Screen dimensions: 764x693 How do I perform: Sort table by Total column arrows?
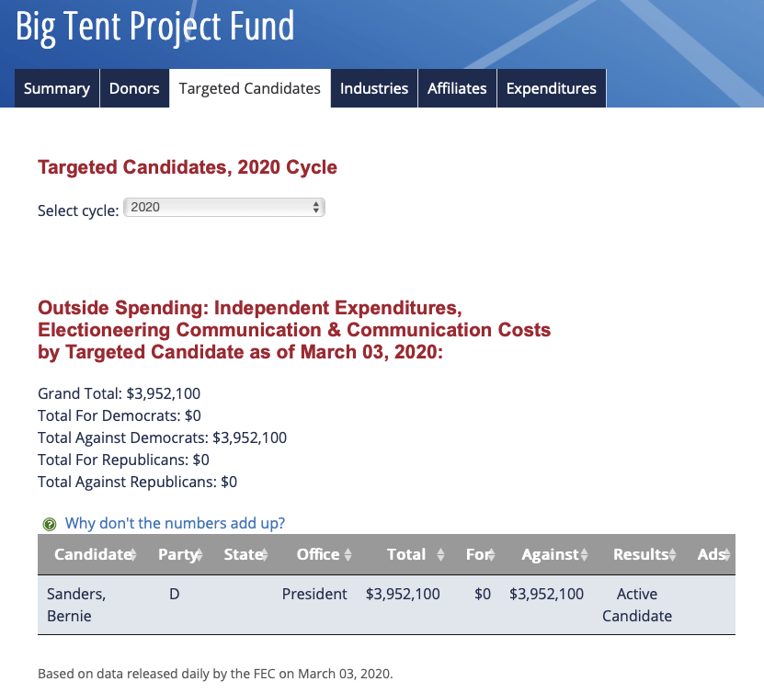click(x=440, y=555)
